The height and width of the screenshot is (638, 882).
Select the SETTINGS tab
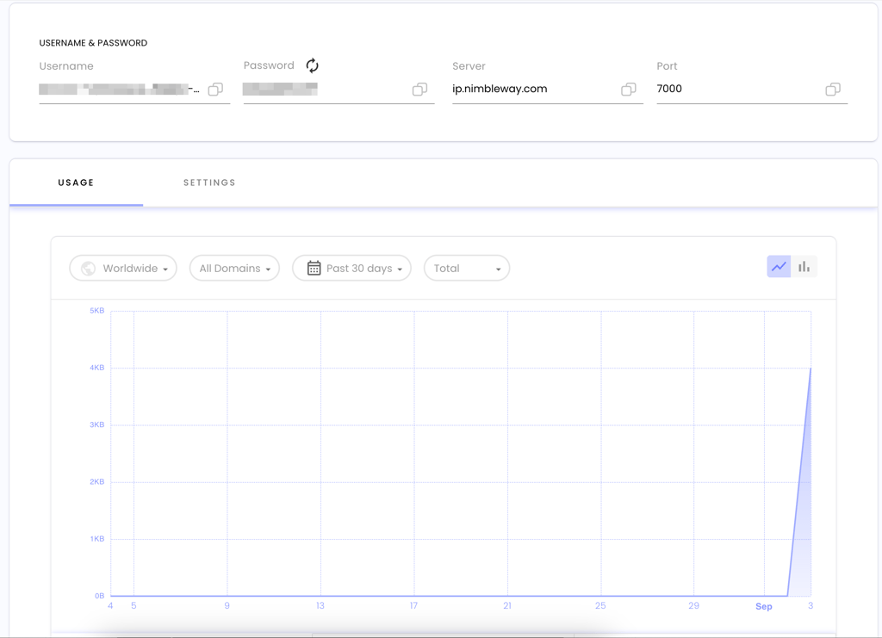pos(209,183)
